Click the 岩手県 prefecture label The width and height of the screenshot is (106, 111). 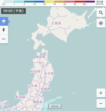[49, 74]
